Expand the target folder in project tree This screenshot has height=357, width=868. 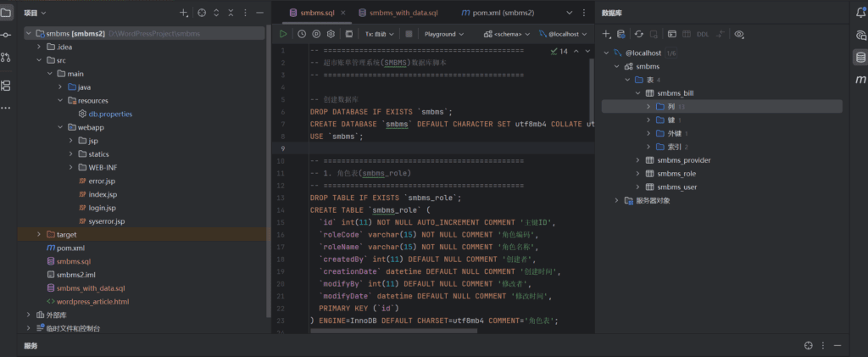coord(39,234)
